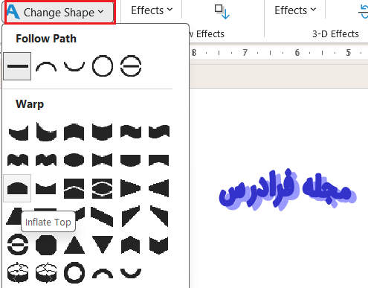Apply the Triangle Up warp shape
This screenshot has height=288, width=368.
74,245
